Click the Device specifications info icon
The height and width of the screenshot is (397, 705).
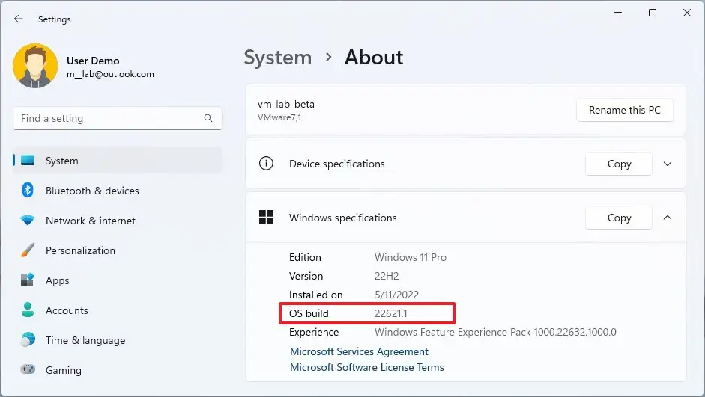tap(266, 163)
